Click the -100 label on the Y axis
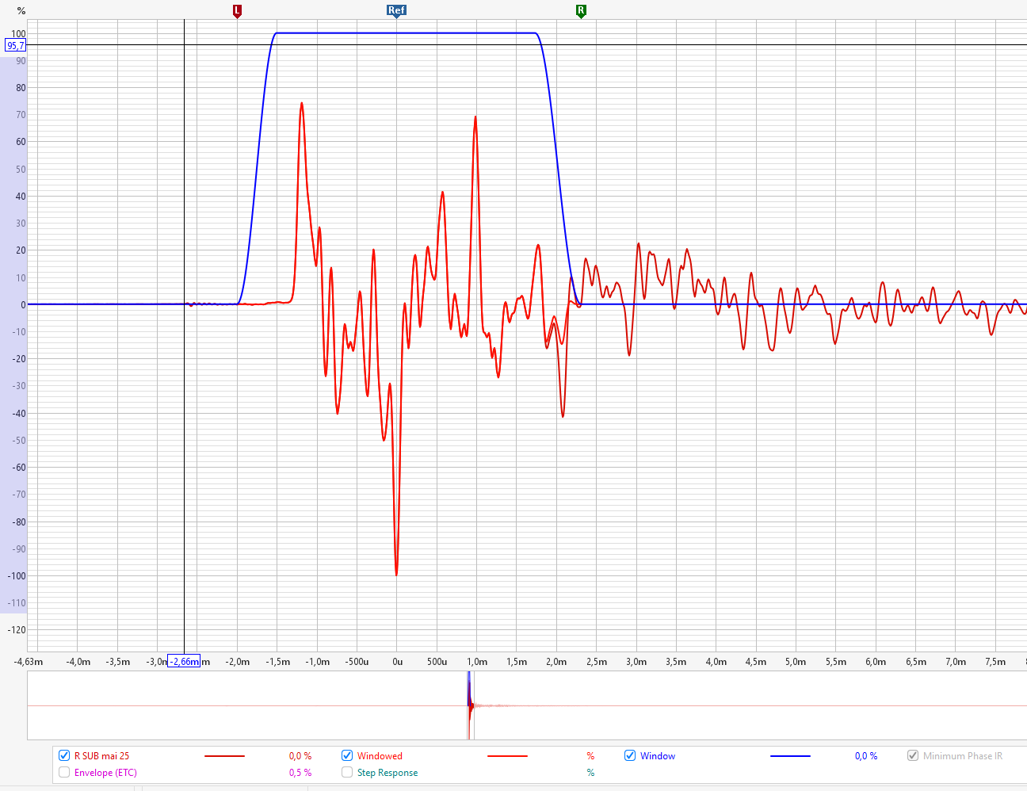 (17, 576)
